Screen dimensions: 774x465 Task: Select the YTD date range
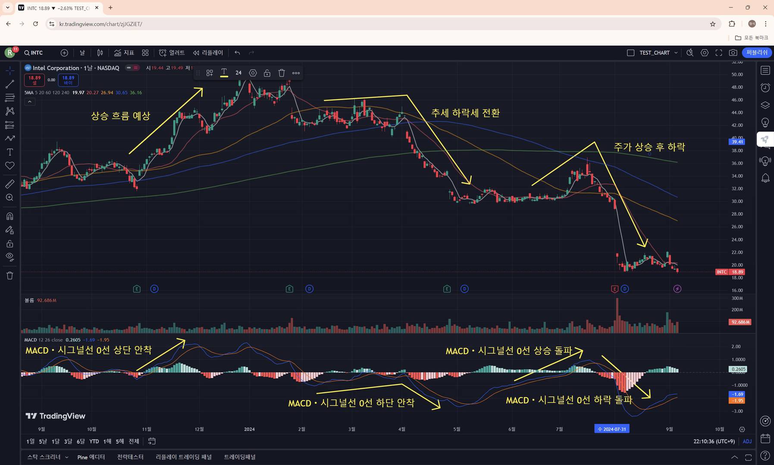tap(94, 441)
